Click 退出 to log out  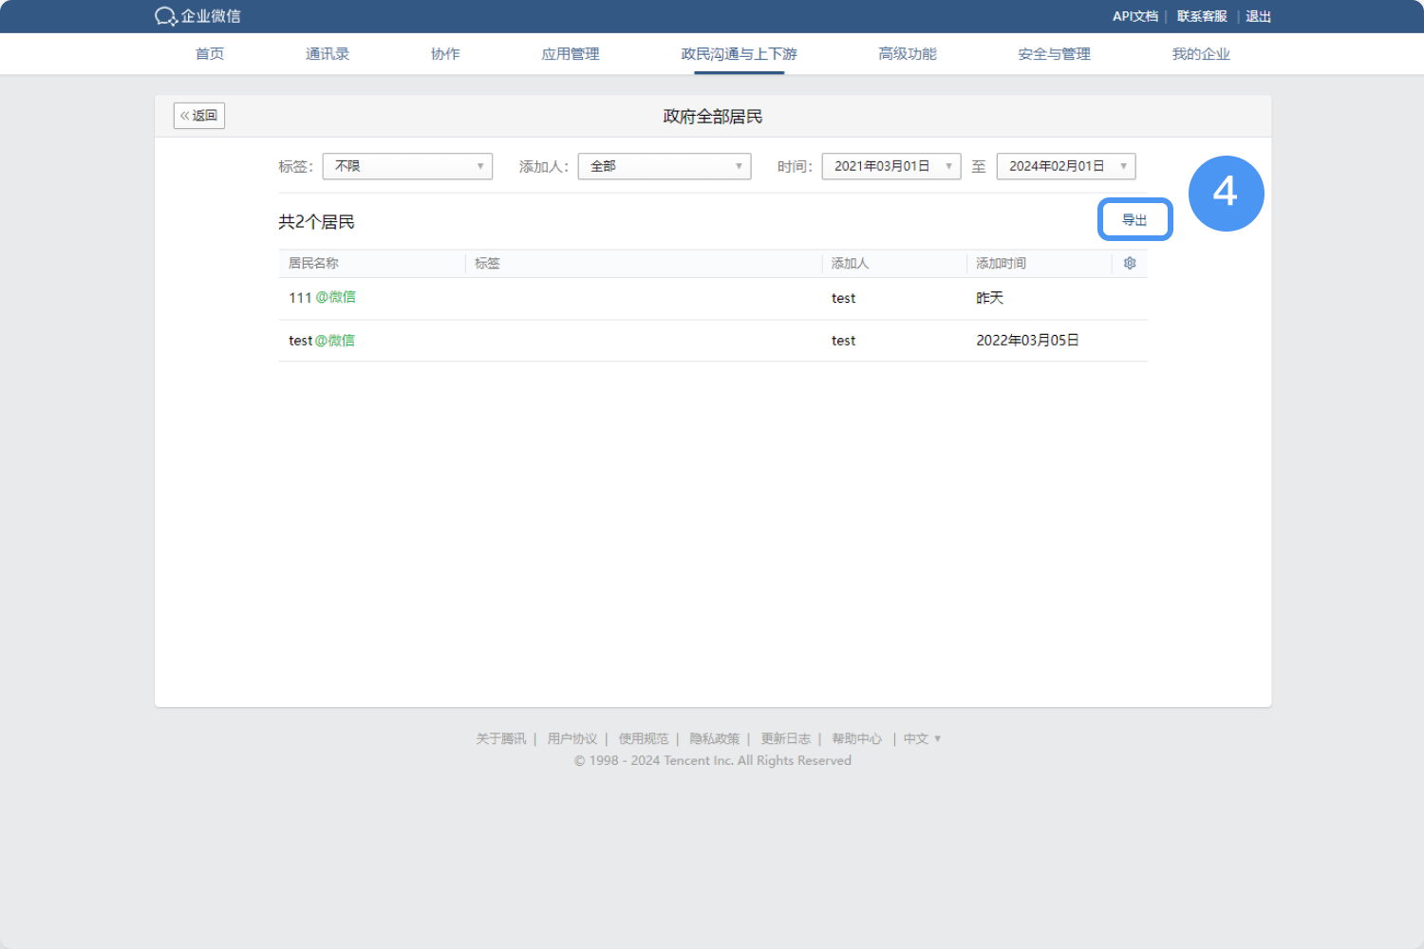pyautogui.click(x=1258, y=16)
